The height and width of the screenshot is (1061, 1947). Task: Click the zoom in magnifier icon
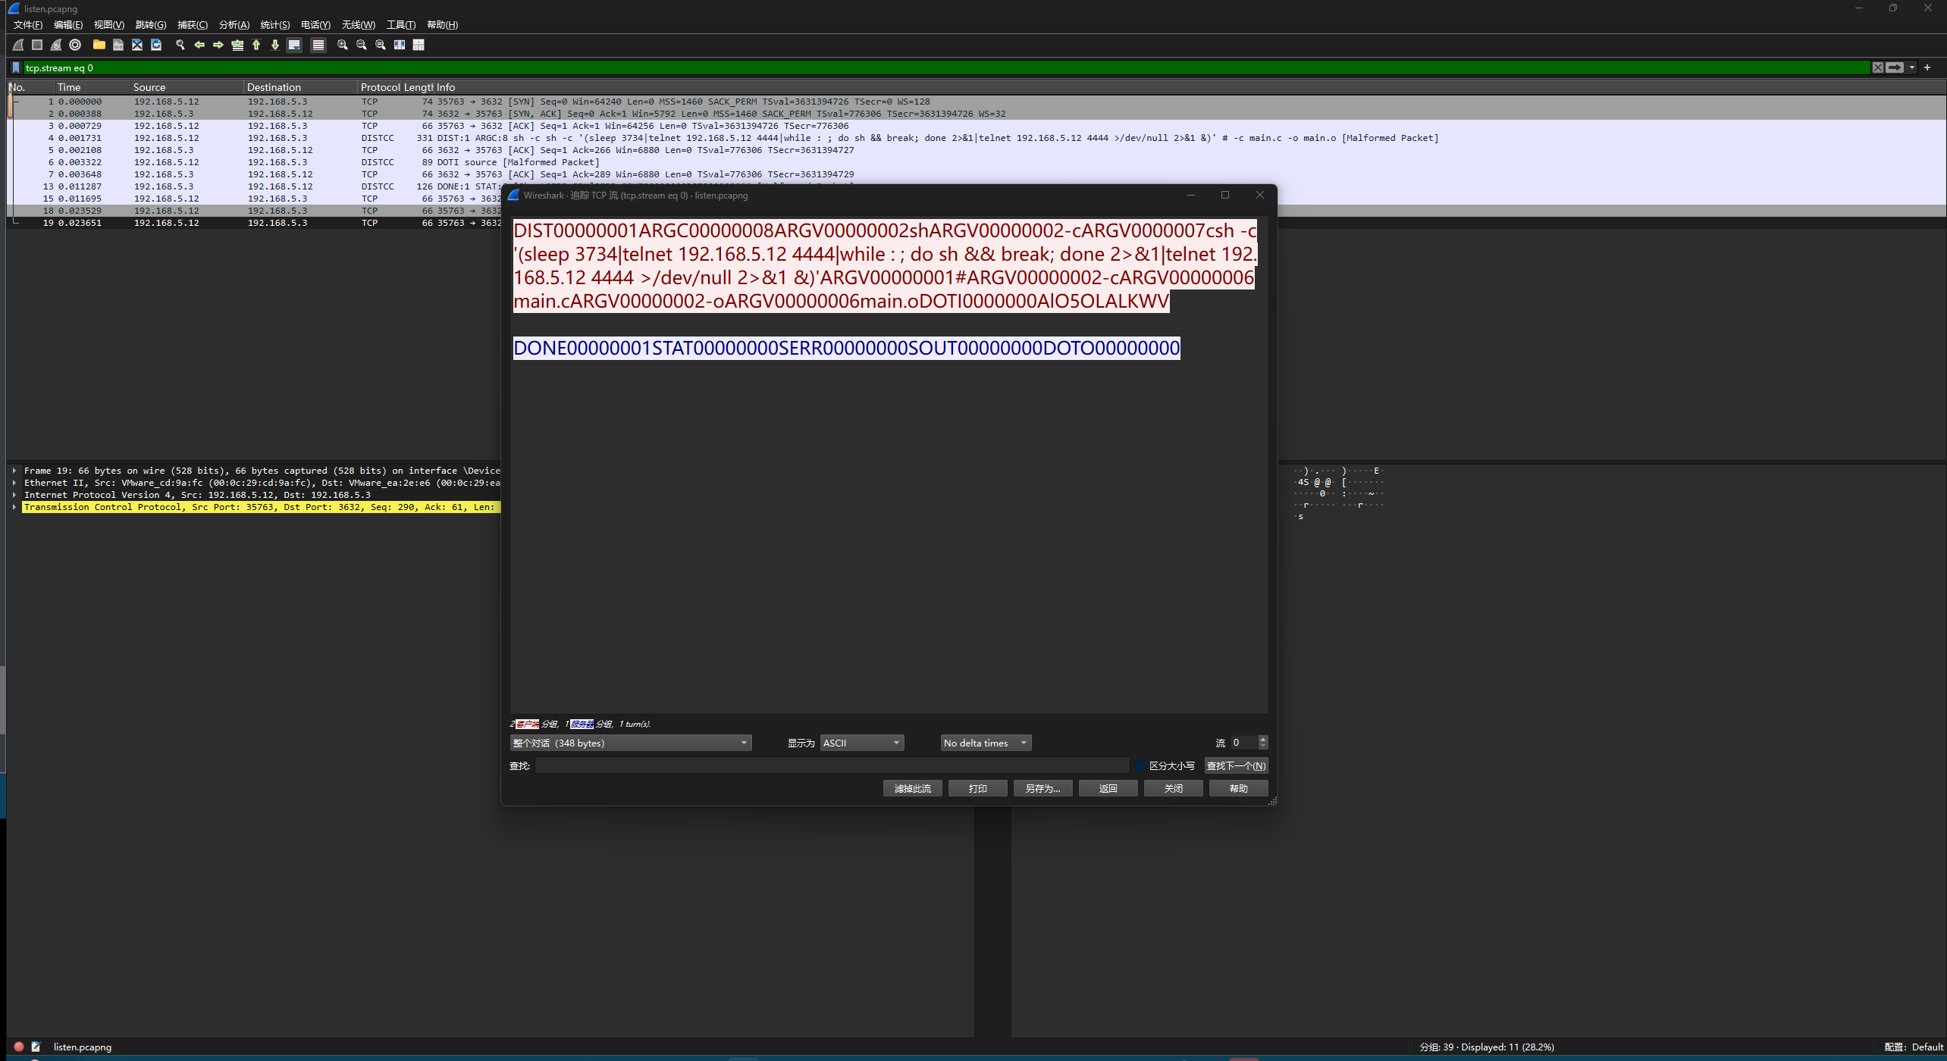tap(343, 45)
